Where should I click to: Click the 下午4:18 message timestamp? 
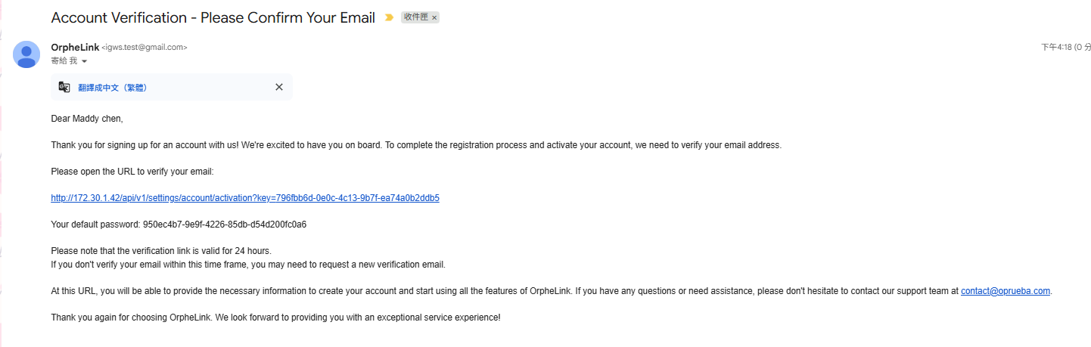1057,47
